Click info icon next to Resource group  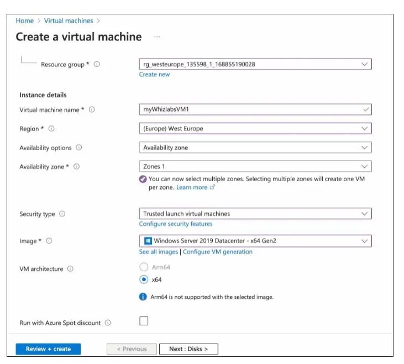tap(97, 65)
